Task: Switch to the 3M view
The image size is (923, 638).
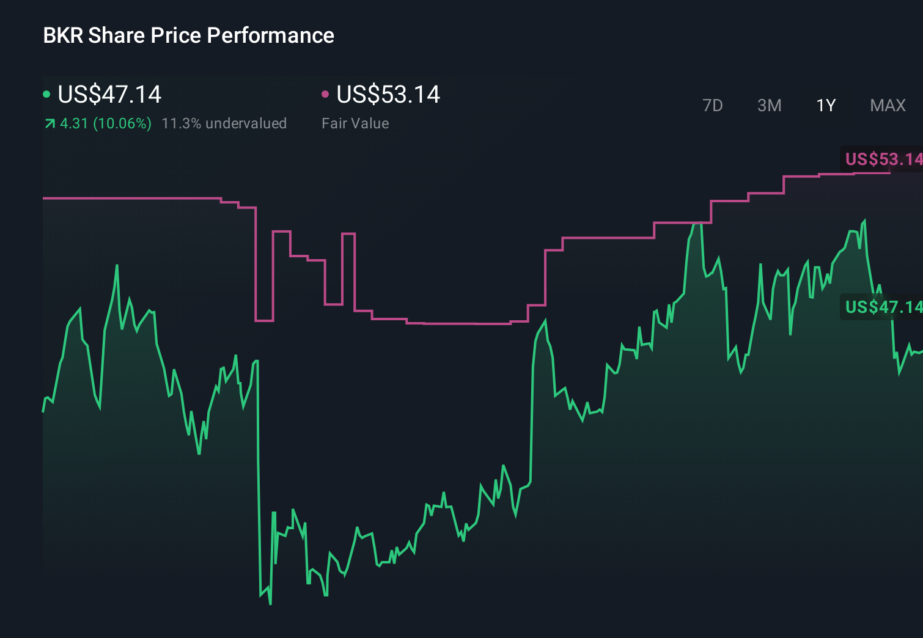Action: (769, 105)
